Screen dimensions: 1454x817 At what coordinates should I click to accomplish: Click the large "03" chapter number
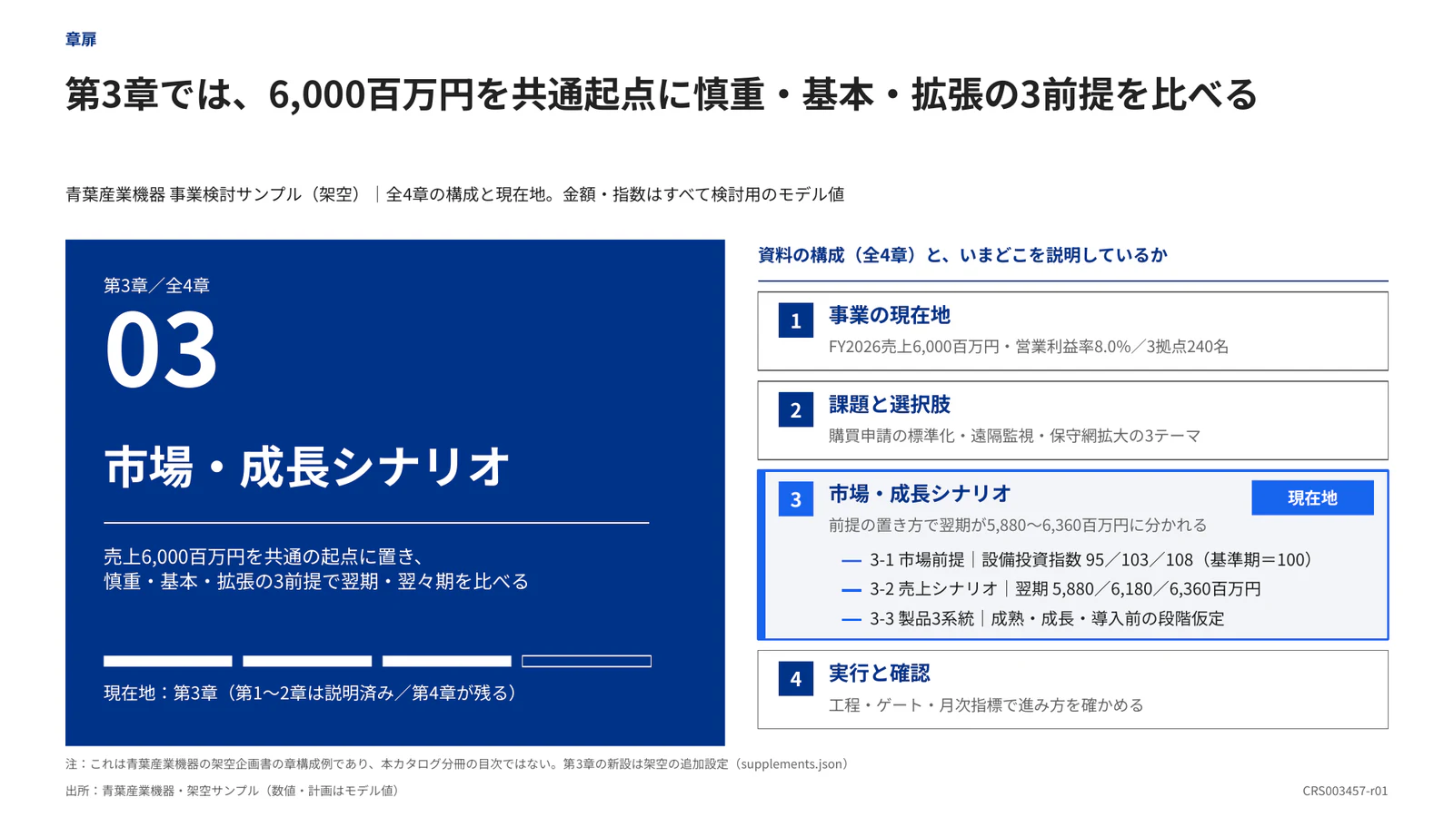pyautogui.click(x=161, y=349)
